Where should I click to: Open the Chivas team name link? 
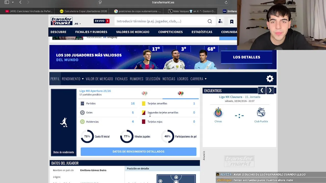coord(218,121)
